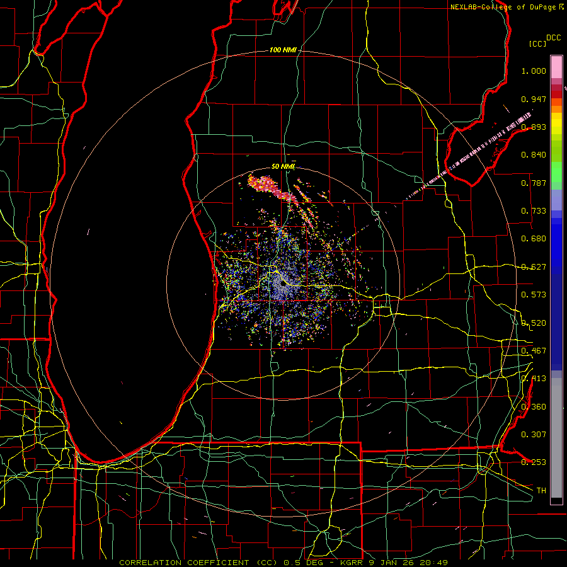Select the 0.947 scale value

point(534,99)
